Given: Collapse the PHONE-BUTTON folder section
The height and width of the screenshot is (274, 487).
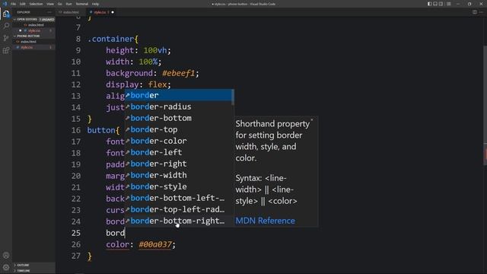Looking at the screenshot, I should [x=33, y=36].
